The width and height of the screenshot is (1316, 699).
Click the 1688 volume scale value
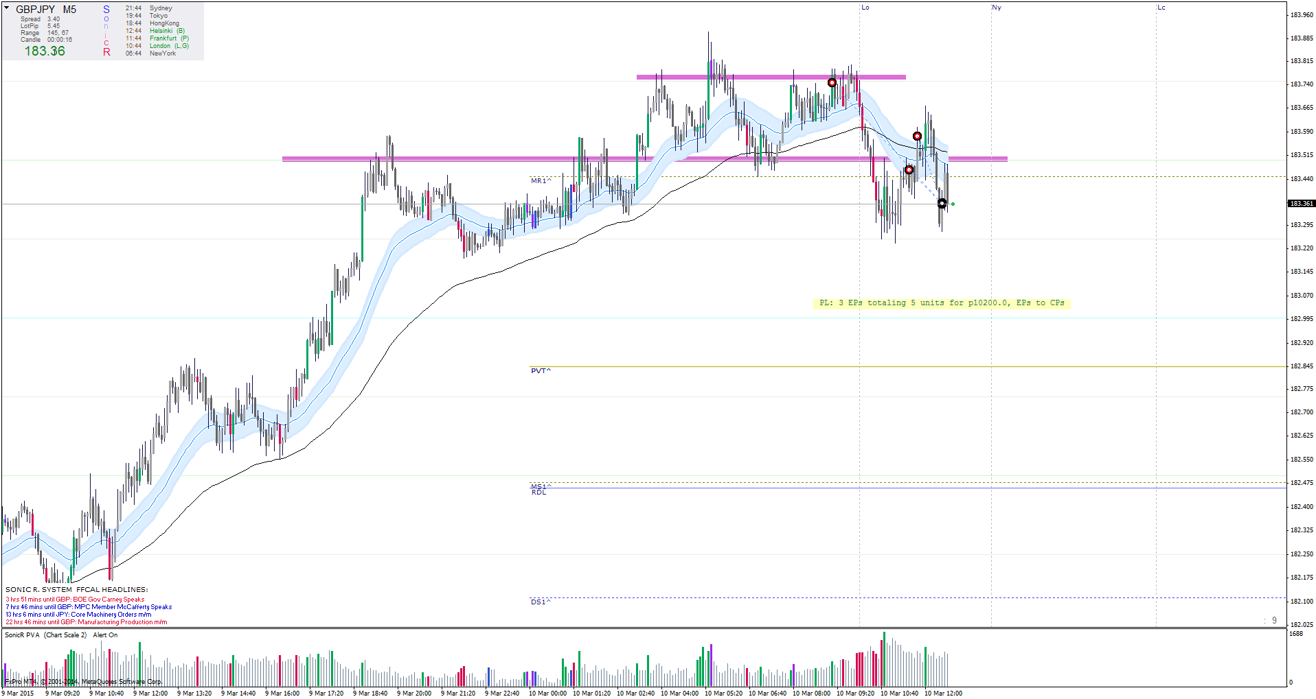1296,634
